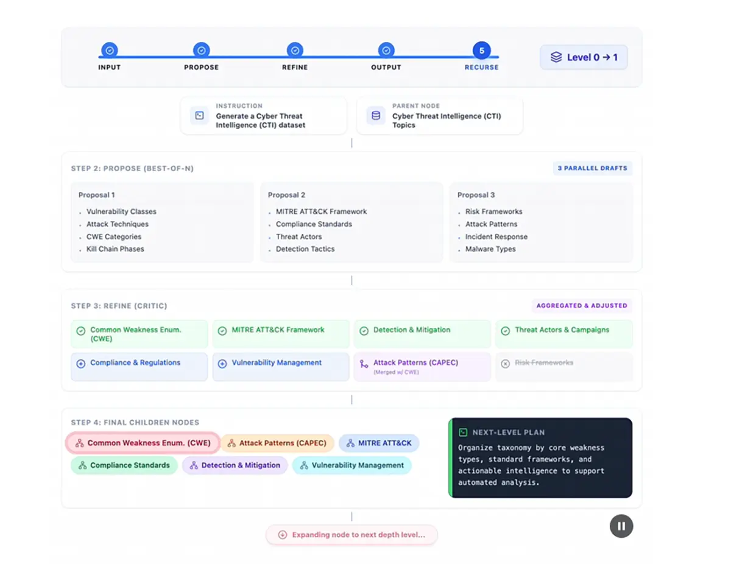The width and height of the screenshot is (731, 564).
Task: Click the removed X icon beside Risk Frameworks
Action: pyautogui.click(x=505, y=363)
